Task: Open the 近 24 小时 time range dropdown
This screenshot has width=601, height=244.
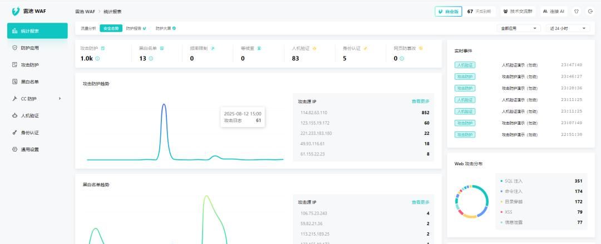Action: tap(568, 28)
